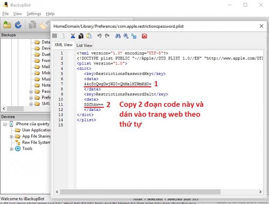Open the View menu
Image resolution: width=269 pixels, height=204 pixels.
pos(17,14)
